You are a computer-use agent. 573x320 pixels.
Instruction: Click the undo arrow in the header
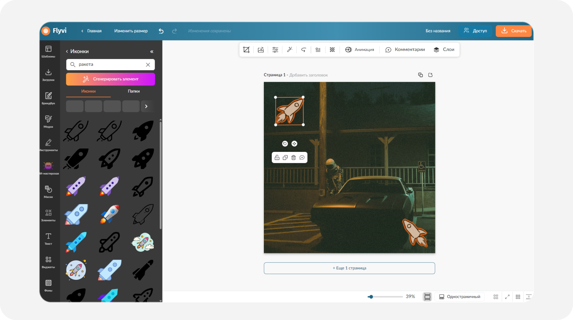pos(161,31)
